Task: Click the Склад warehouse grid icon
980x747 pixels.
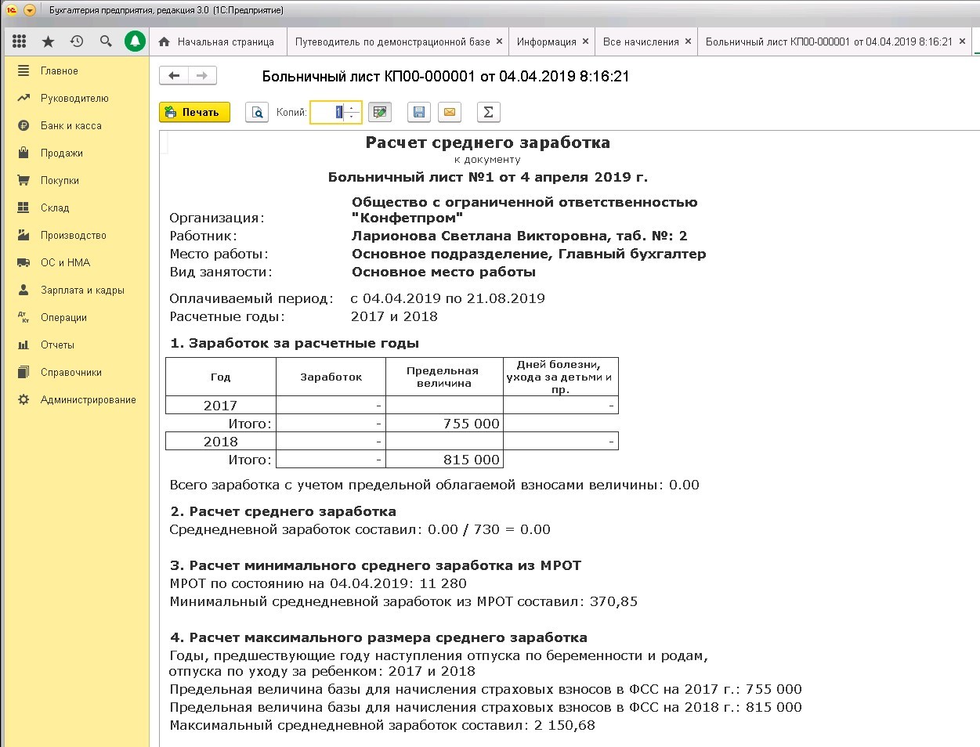Action: [x=24, y=207]
